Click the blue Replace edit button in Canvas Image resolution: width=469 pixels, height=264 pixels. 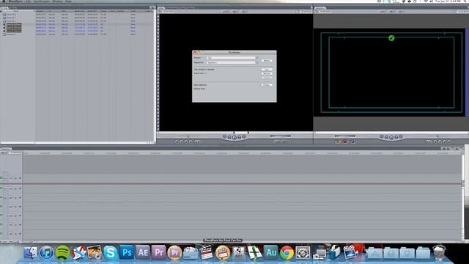(x=352, y=142)
